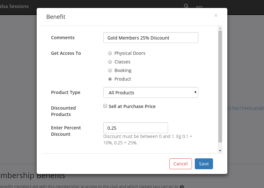
Task: Enable the Sell at Purchase Price checkbox
Action: [105, 106]
